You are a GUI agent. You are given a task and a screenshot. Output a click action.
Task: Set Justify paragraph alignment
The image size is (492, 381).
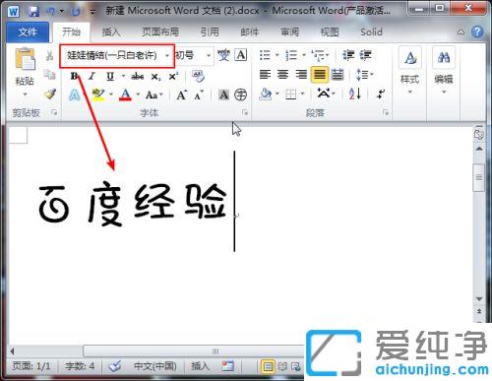tap(320, 75)
